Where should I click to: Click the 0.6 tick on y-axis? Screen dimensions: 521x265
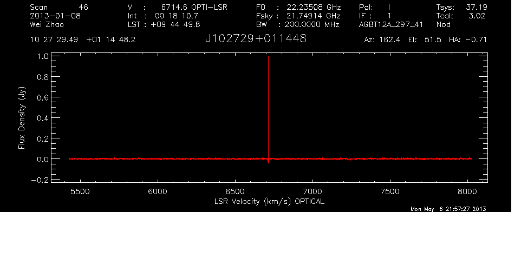pyautogui.click(x=42, y=97)
